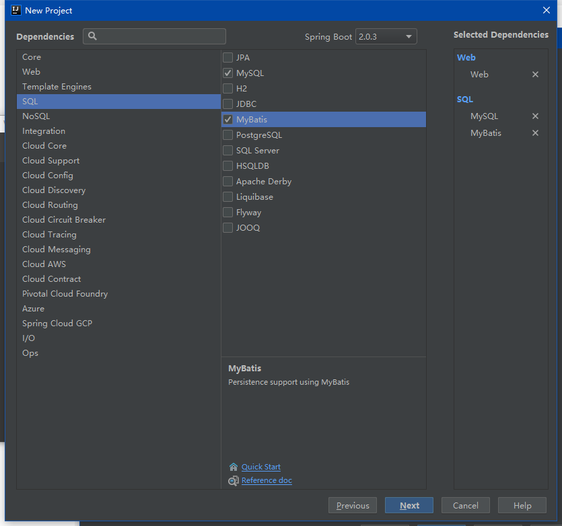Open the Spring Boot version dropdown
This screenshot has height=526, width=562.
(x=386, y=36)
